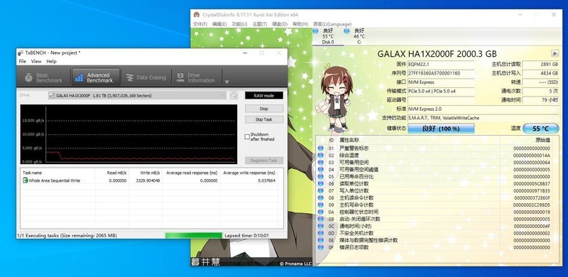Expand the TxBENCH toolbar overflow arrow

coord(226,82)
